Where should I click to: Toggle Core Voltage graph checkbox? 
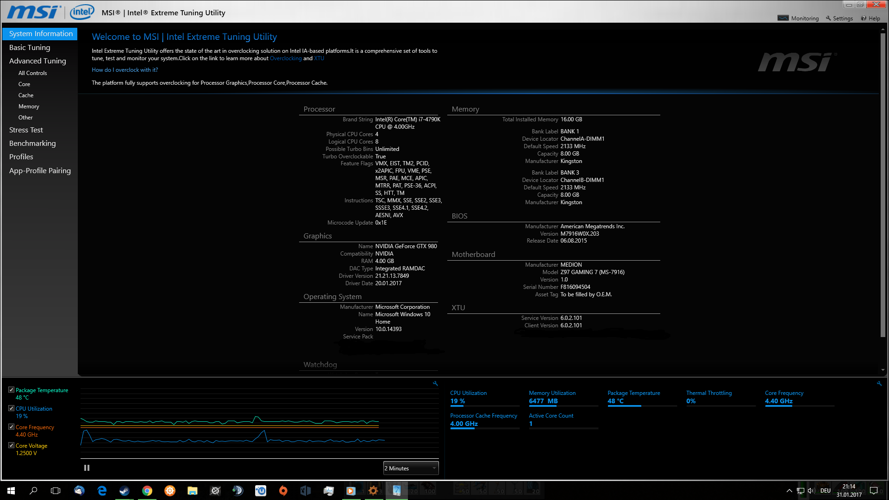(11, 445)
